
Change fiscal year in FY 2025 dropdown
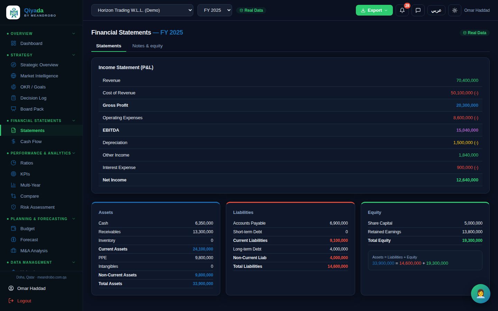coord(215,10)
